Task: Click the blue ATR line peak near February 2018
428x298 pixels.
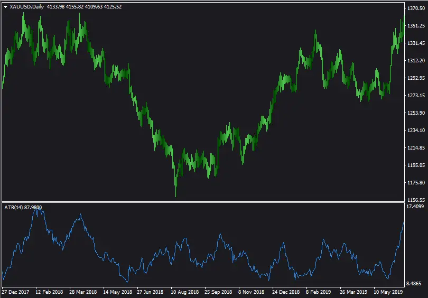Action: (x=38, y=210)
